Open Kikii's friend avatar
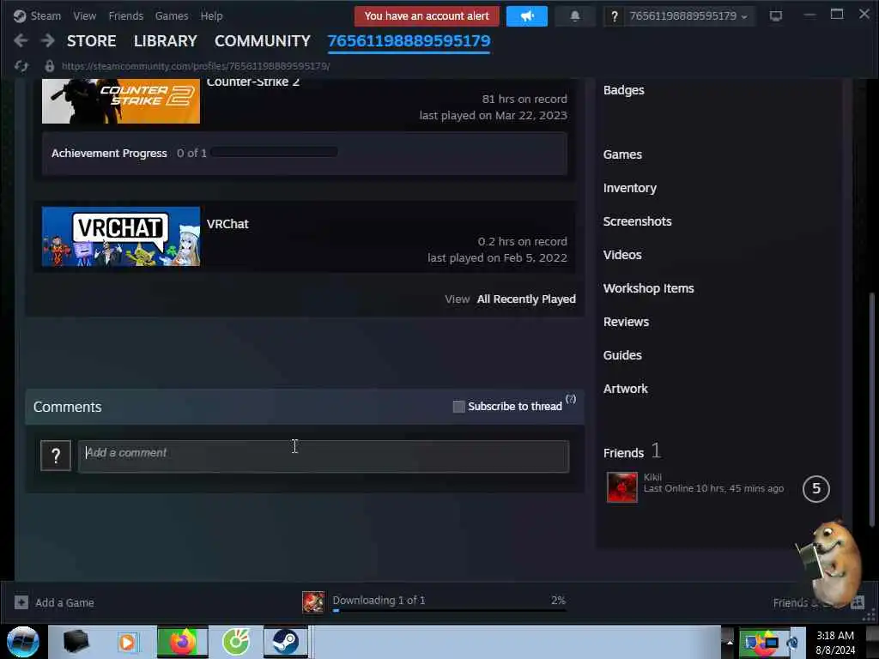 pyautogui.click(x=622, y=487)
